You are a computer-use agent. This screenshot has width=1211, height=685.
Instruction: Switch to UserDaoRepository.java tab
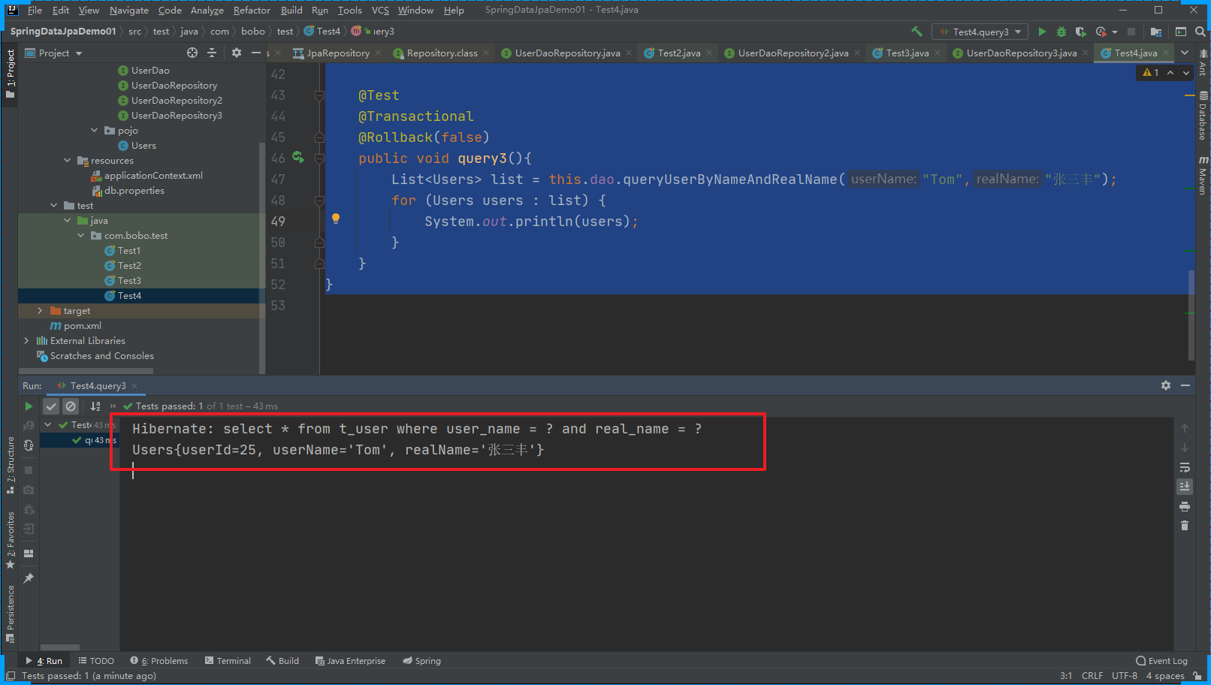click(567, 53)
